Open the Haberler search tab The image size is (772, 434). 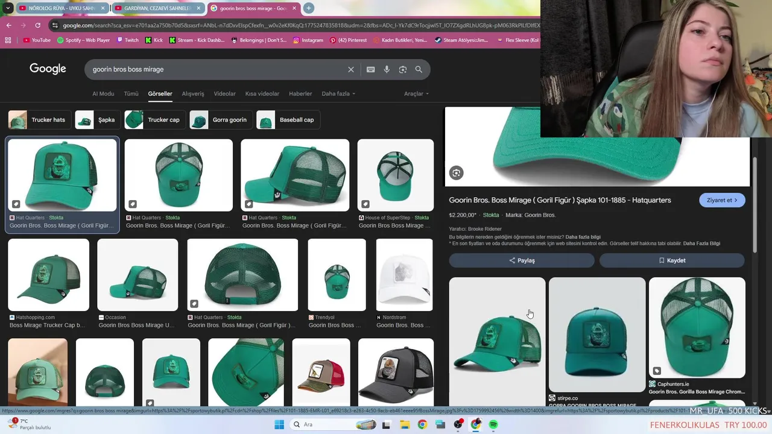pyautogui.click(x=300, y=93)
